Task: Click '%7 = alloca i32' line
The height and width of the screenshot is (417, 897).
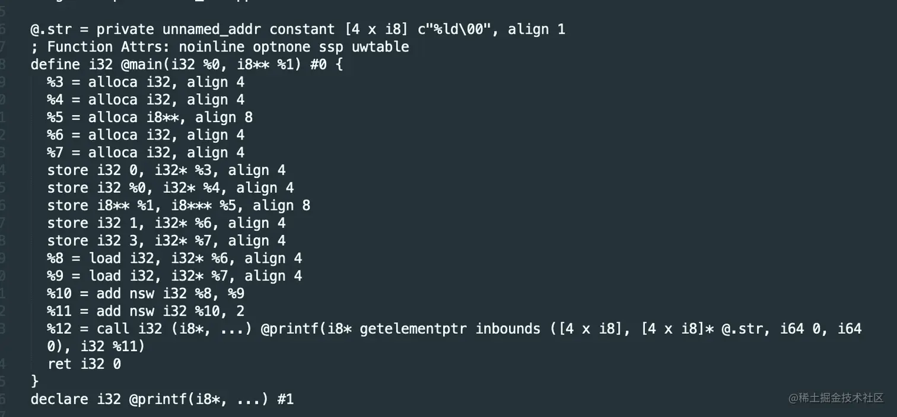Action: tap(146, 152)
